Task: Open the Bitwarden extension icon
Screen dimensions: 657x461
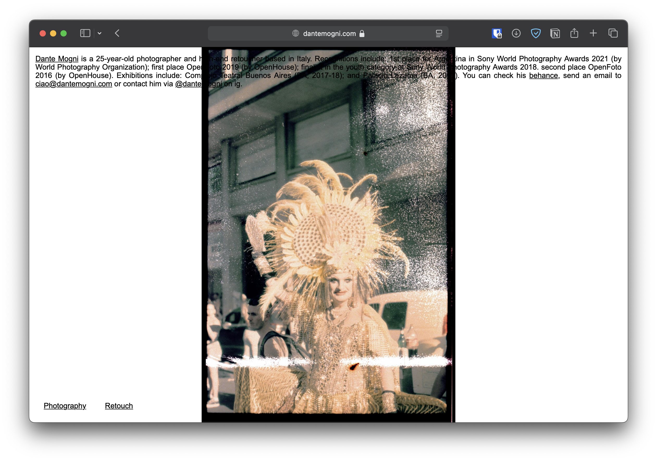Action: (x=497, y=33)
